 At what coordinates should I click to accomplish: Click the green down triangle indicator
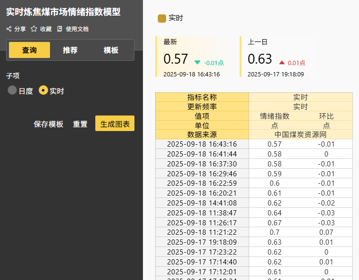point(197,62)
